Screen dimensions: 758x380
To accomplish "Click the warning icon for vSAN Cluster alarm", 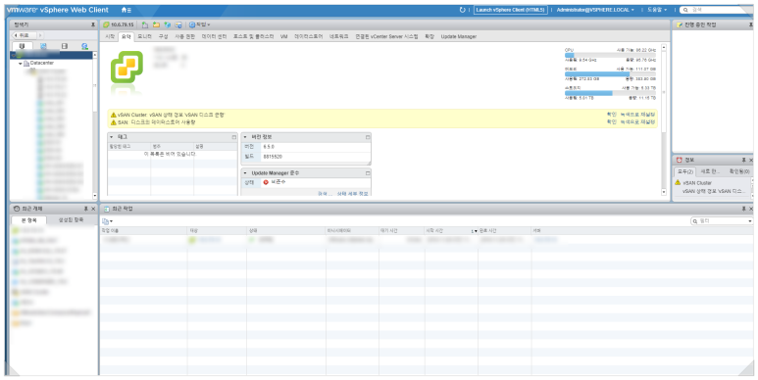I will pyautogui.click(x=114, y=115).
